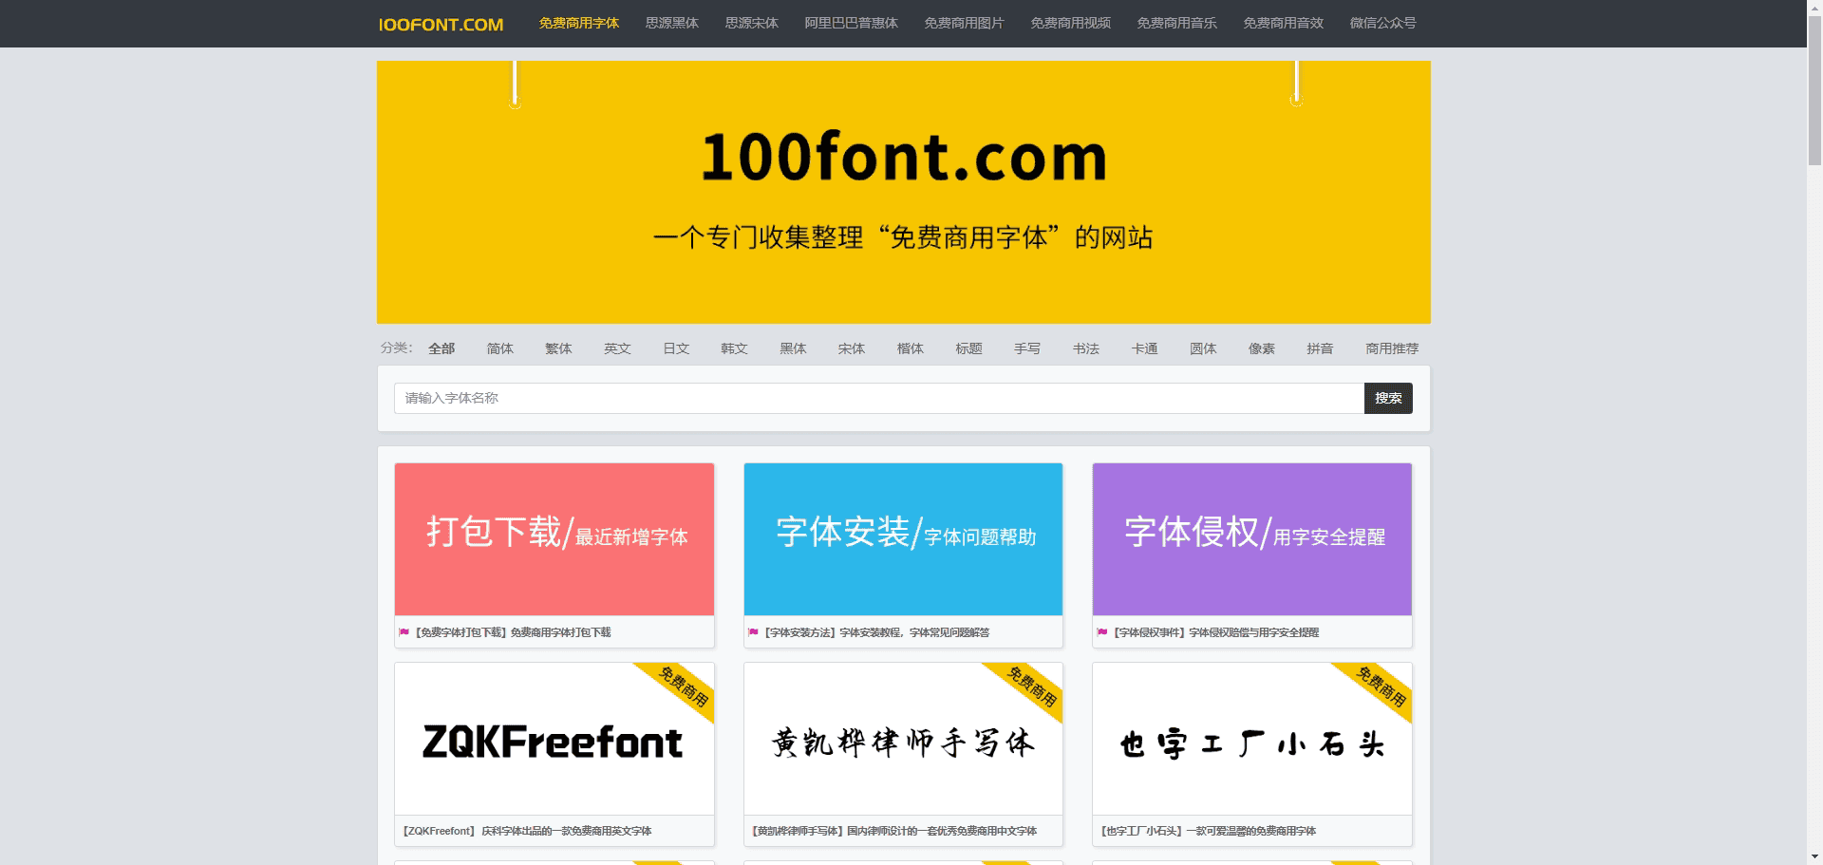Image resolution: width=1823 pixels, height=865 pixels.
Task: Filter fonts by 像素
Action: coord(1262,348)
